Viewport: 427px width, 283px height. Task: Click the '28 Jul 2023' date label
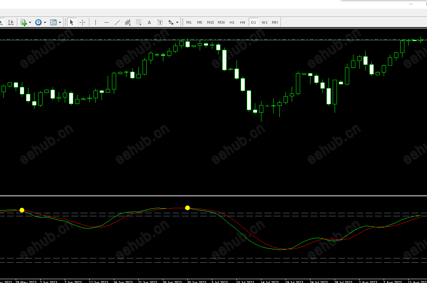click(343, 281)
